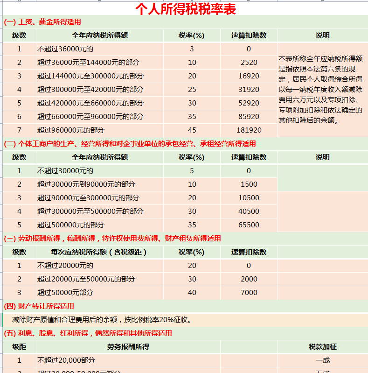
Task: Click section header (四) 财产转让所得适用
Action: click(186, 306)
